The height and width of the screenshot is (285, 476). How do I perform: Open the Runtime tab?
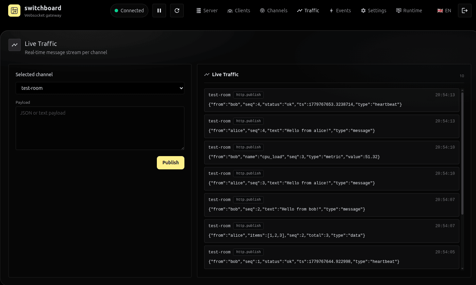pos(409,11)
